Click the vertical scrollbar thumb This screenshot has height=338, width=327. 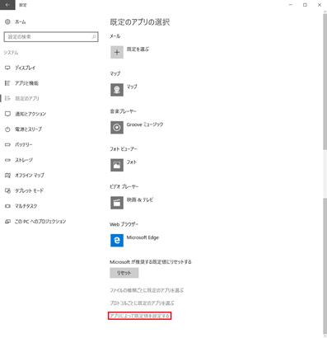(325, 82)
